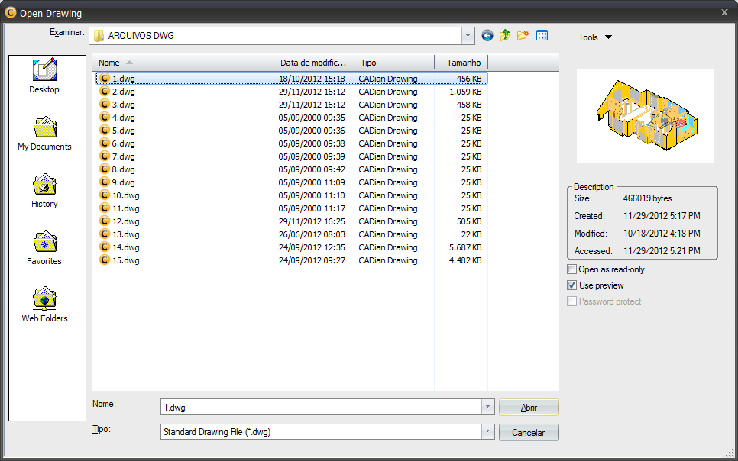Click the icon of 12.dwg

pos(105,221)
